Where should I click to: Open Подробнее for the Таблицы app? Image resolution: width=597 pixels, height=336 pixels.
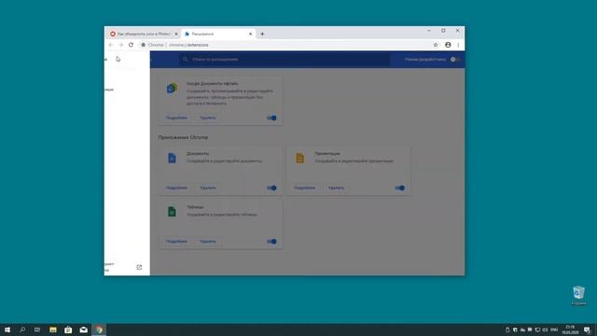[176, 242]
